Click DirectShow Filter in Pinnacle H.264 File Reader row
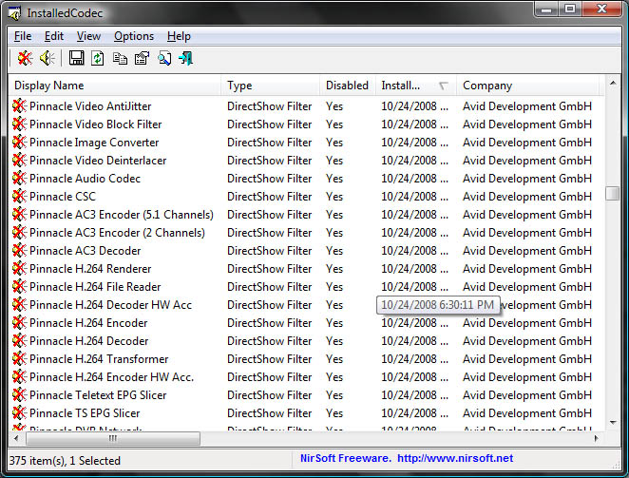The height and width of the screenshot is (478, 629). 269,287
